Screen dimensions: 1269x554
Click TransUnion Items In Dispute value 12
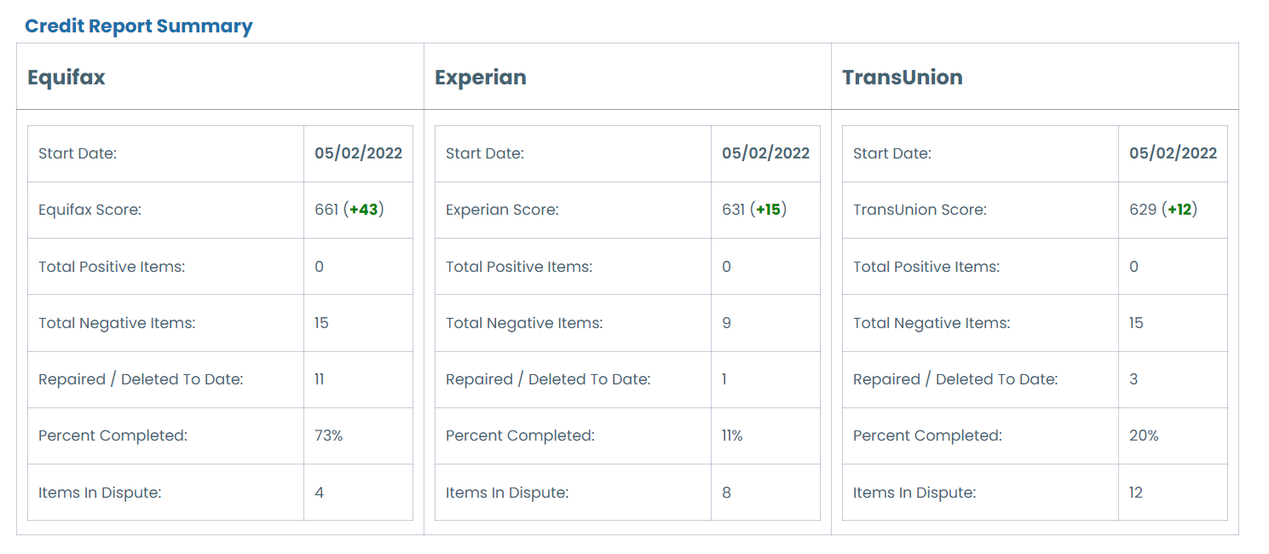pos(1136,493)
